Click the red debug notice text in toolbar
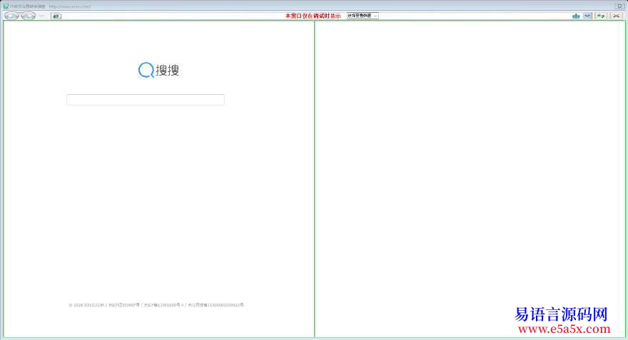The image size is (628, 340). 313,16
